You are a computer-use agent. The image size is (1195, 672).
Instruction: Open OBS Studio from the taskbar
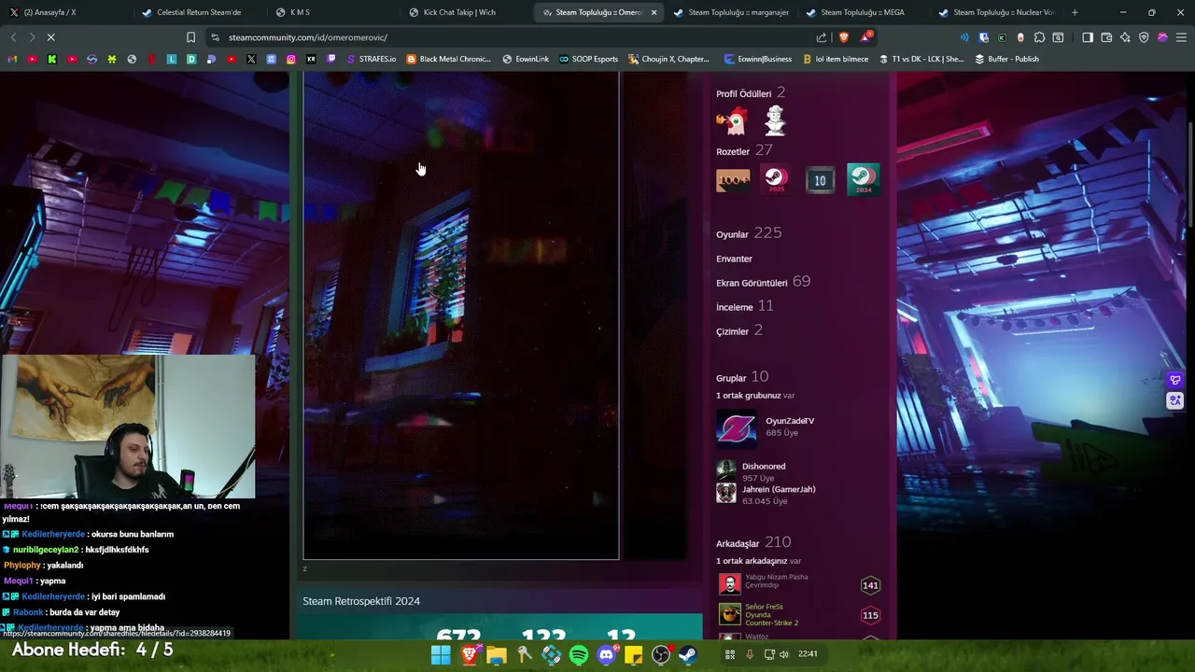click(661, 655)
